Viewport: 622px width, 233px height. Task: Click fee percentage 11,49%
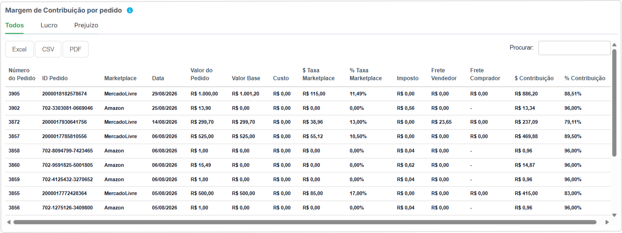358,94
